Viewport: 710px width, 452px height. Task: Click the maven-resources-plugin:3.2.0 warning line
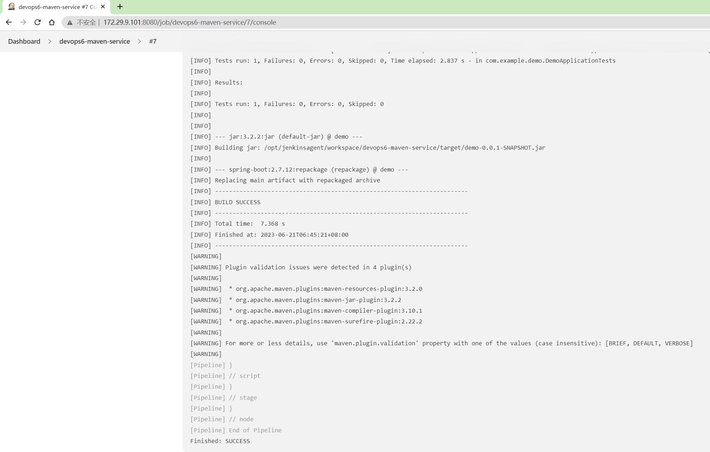[x=306, y=289]
